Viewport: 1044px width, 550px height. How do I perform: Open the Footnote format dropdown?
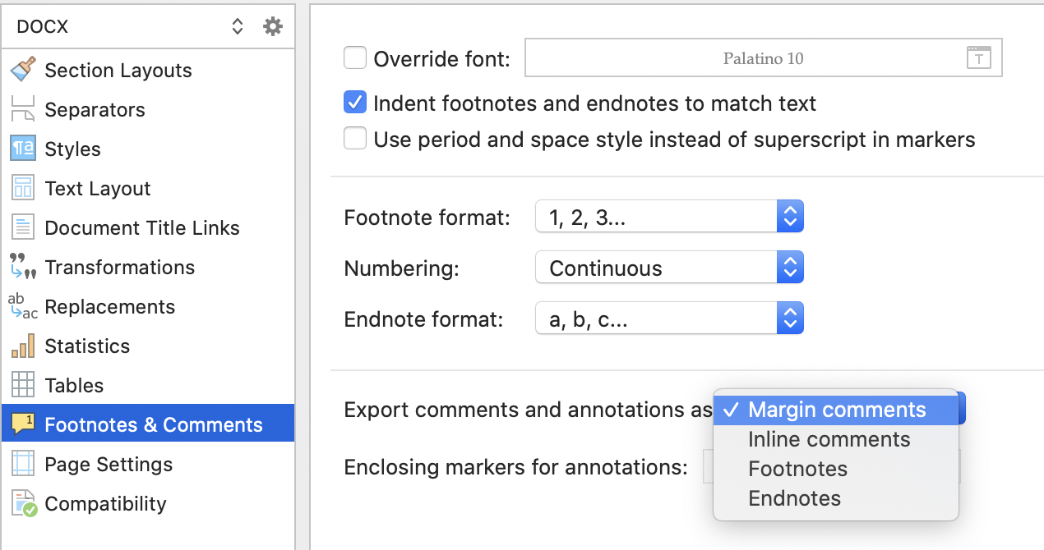(669, 218)
